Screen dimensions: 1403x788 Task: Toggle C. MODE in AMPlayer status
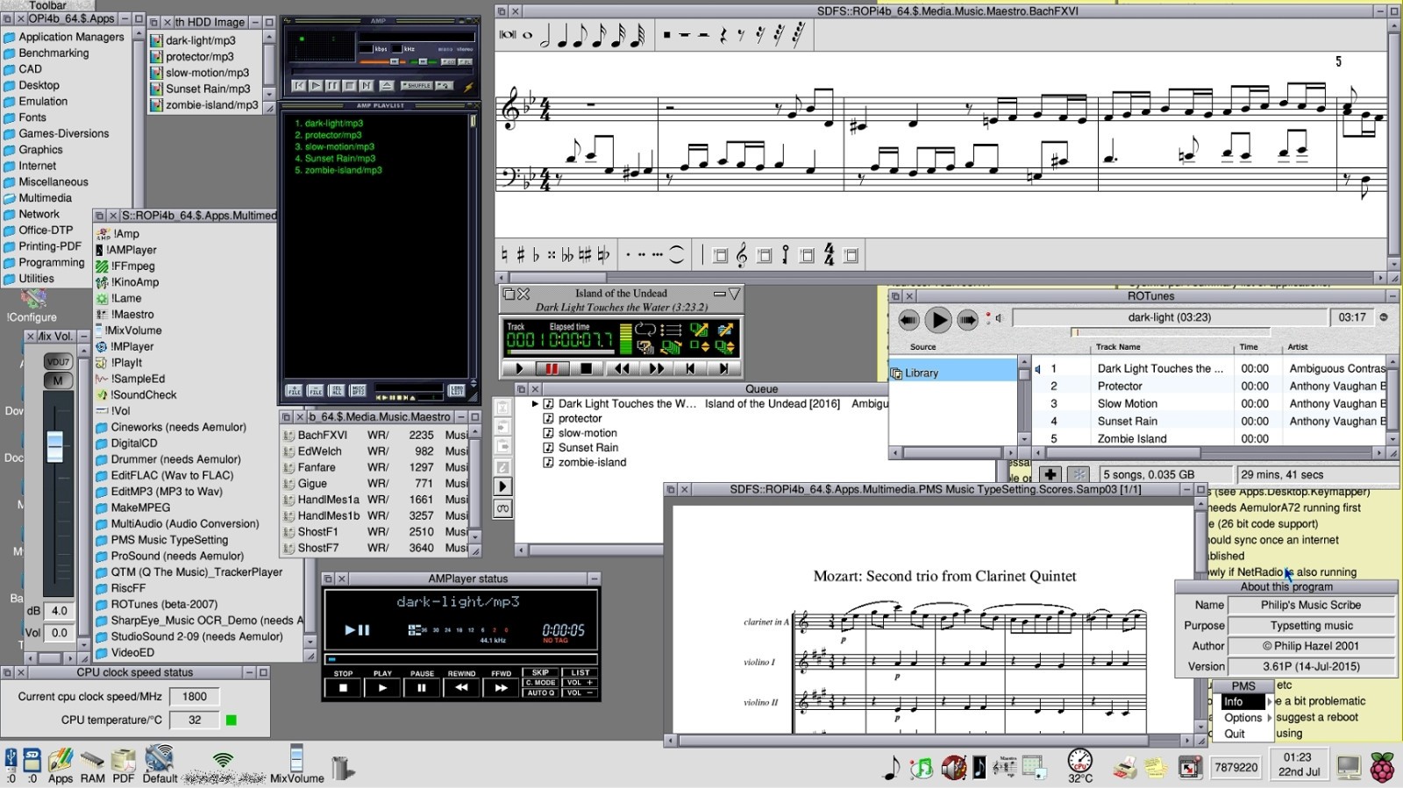(x=540, y=683)
